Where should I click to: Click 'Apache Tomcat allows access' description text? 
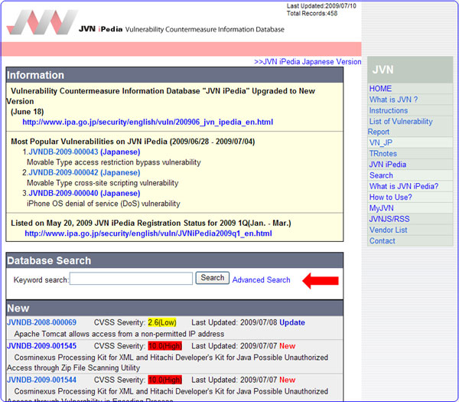click(x=119, y=334)
